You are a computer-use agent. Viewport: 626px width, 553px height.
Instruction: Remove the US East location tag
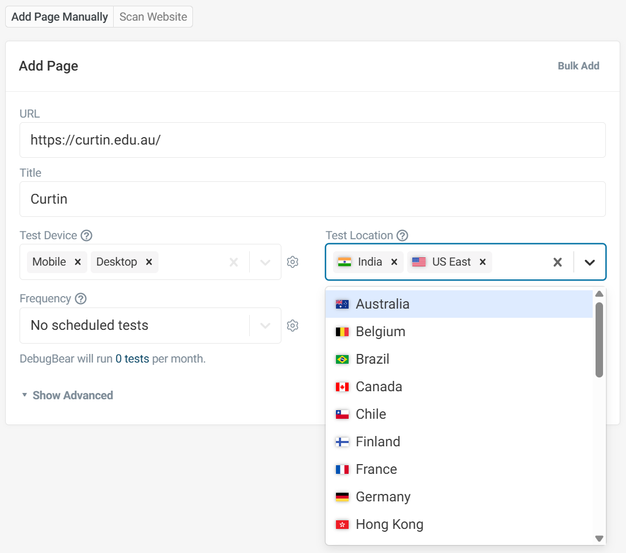click(x=482, y=262)
